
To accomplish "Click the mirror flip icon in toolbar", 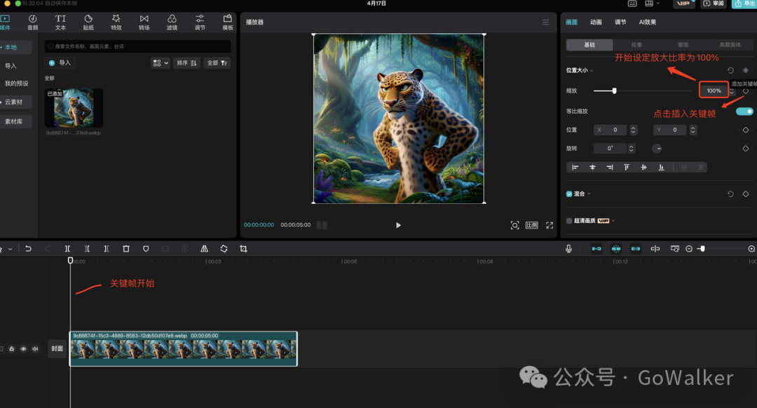I will click(x=204, y=249).
